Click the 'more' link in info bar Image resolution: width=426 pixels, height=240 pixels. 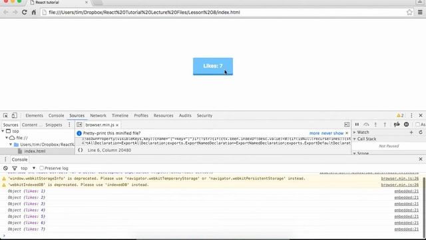314,133
